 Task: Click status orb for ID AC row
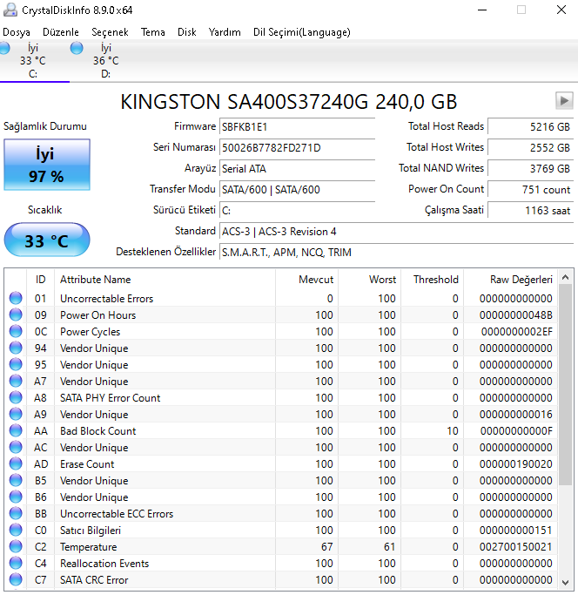tap(16, 447)
